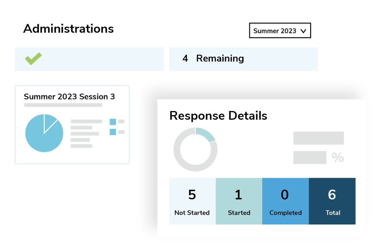Click the Summer 2023 Session 3 title

(69, 96)
